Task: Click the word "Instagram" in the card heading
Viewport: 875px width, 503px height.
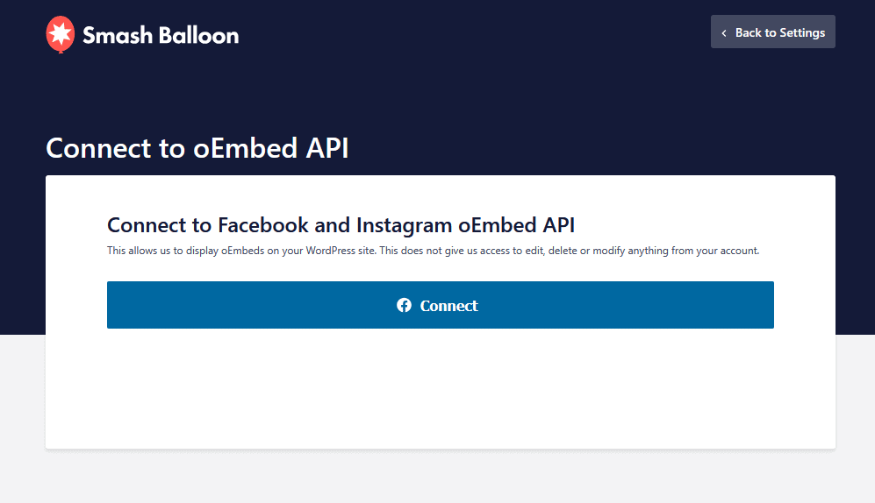Action: click(x=404, y=225)
